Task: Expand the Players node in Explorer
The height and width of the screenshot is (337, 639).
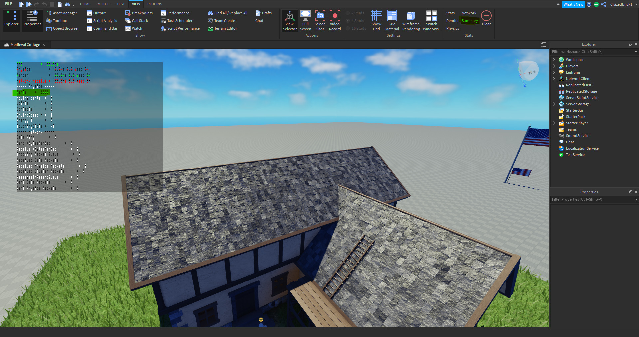Action: point(554,66)
